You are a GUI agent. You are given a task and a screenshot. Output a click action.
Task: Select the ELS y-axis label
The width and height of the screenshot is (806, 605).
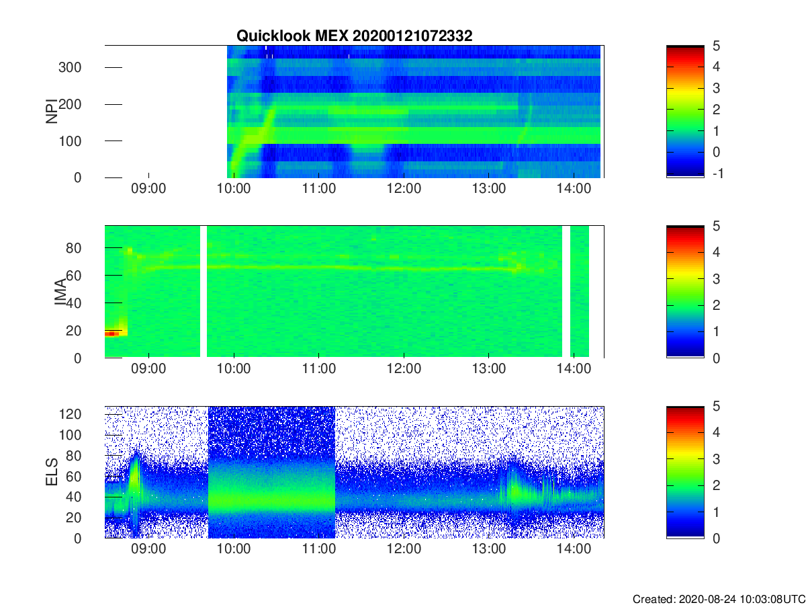(51, 472)
